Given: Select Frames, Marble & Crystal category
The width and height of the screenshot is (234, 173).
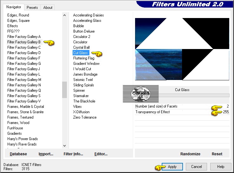Looking at the screenshot, I should [x=26, y=107].
